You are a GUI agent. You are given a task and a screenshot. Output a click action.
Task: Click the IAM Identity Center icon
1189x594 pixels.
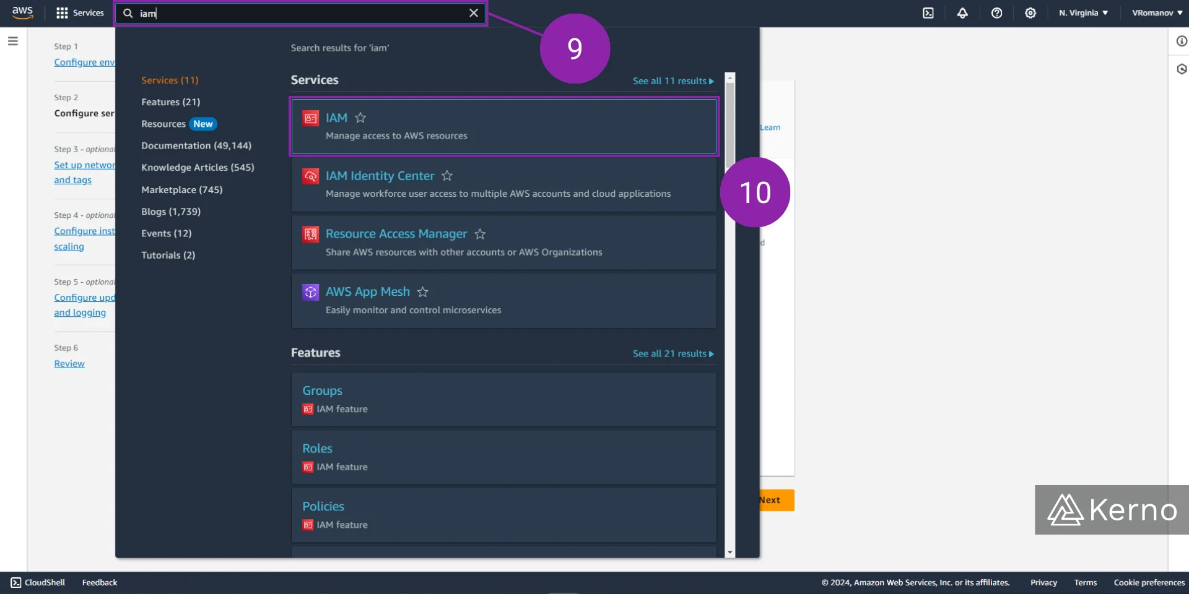coord(310,176)
